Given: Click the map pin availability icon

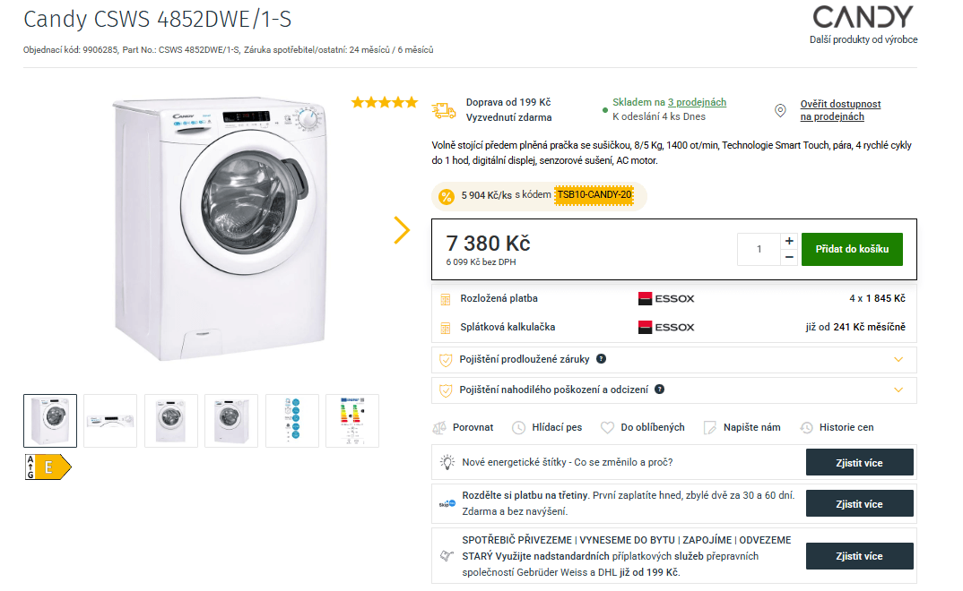Looking at the screenshot, I should [x=780, y=110].
